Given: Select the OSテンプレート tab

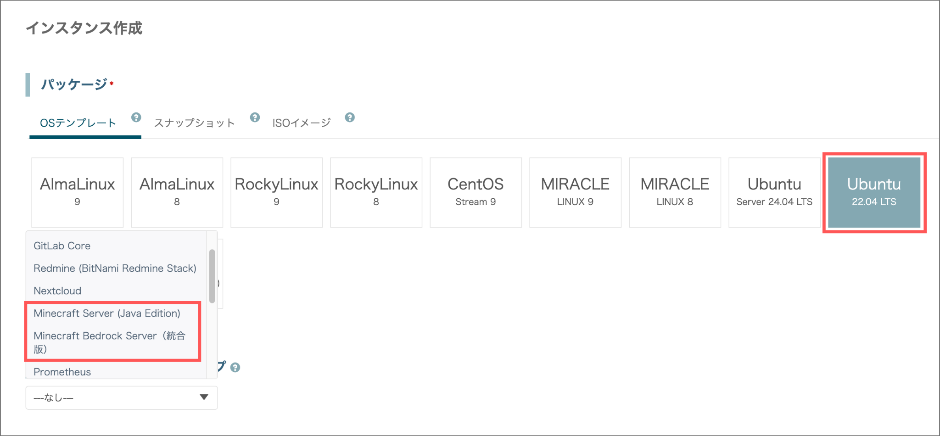Looking at the screenshot, I should coord(78,123).
